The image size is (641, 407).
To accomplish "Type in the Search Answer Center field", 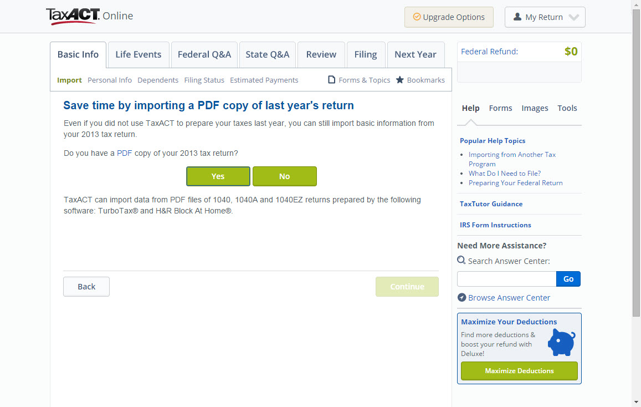I will pyautogui.click(x=506, y=279).
